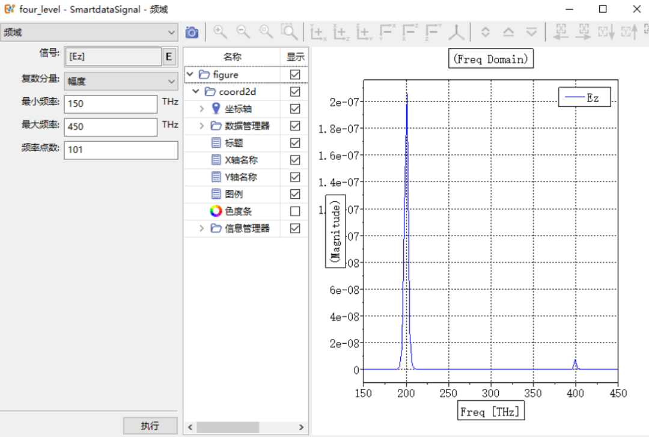649x437 pixels.
Task: Select the 标题 tree item
Action: pyautogui.click(x=233, y=143)
